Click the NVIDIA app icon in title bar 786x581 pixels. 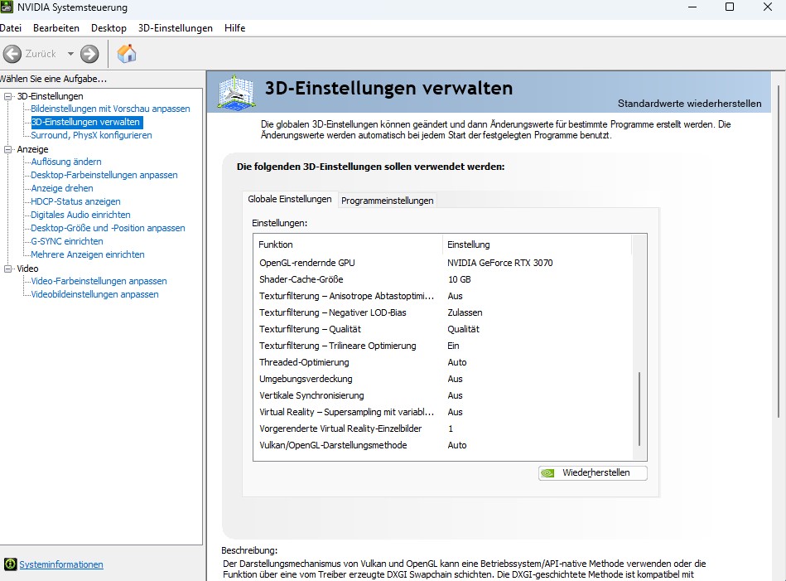point(7,7)
